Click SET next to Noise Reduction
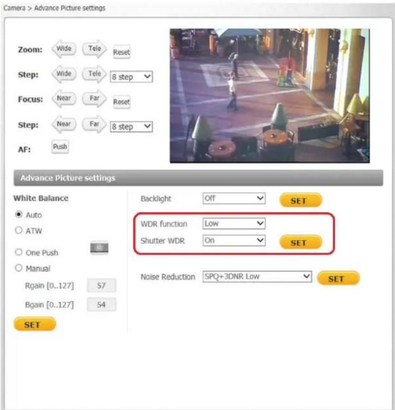 point(338,279)
